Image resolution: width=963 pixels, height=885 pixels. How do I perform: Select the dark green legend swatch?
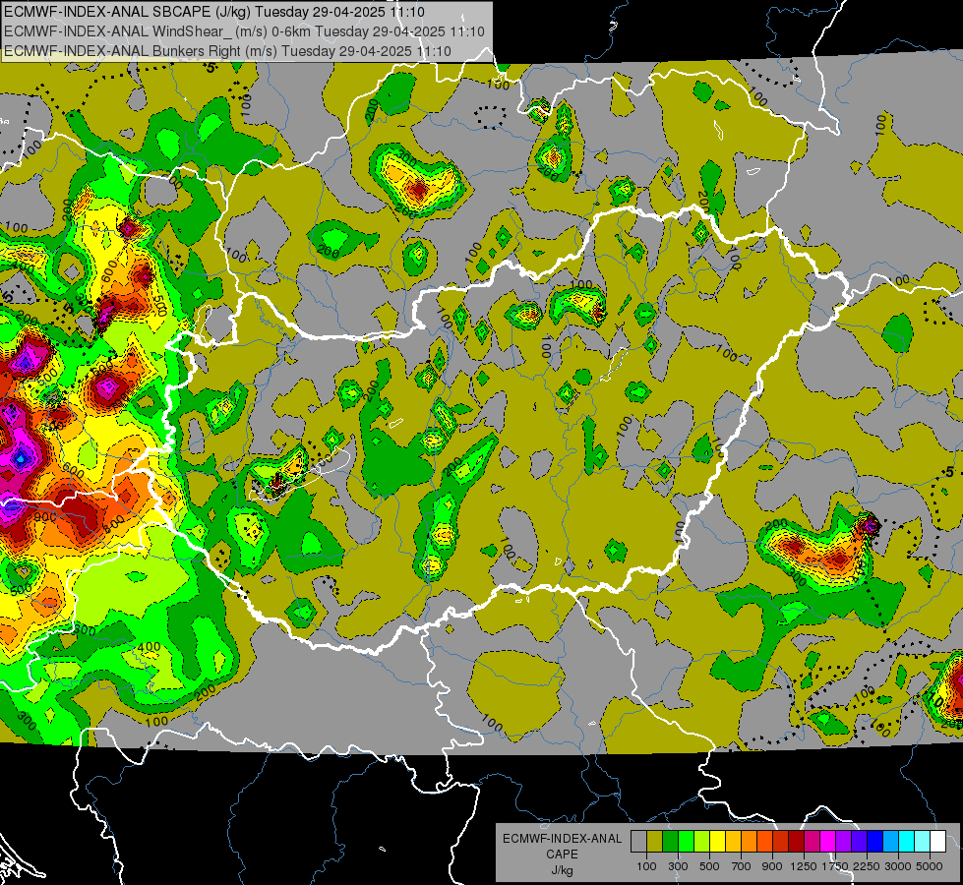670,842
